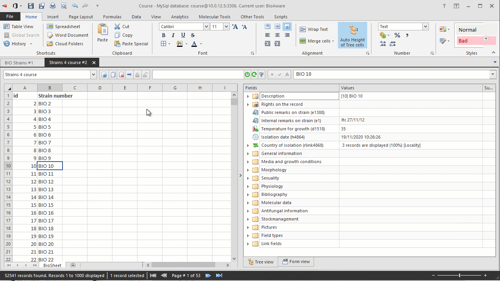500x281 pixels.
Task: Expand the Morphology folder
Action: (248, 170)
